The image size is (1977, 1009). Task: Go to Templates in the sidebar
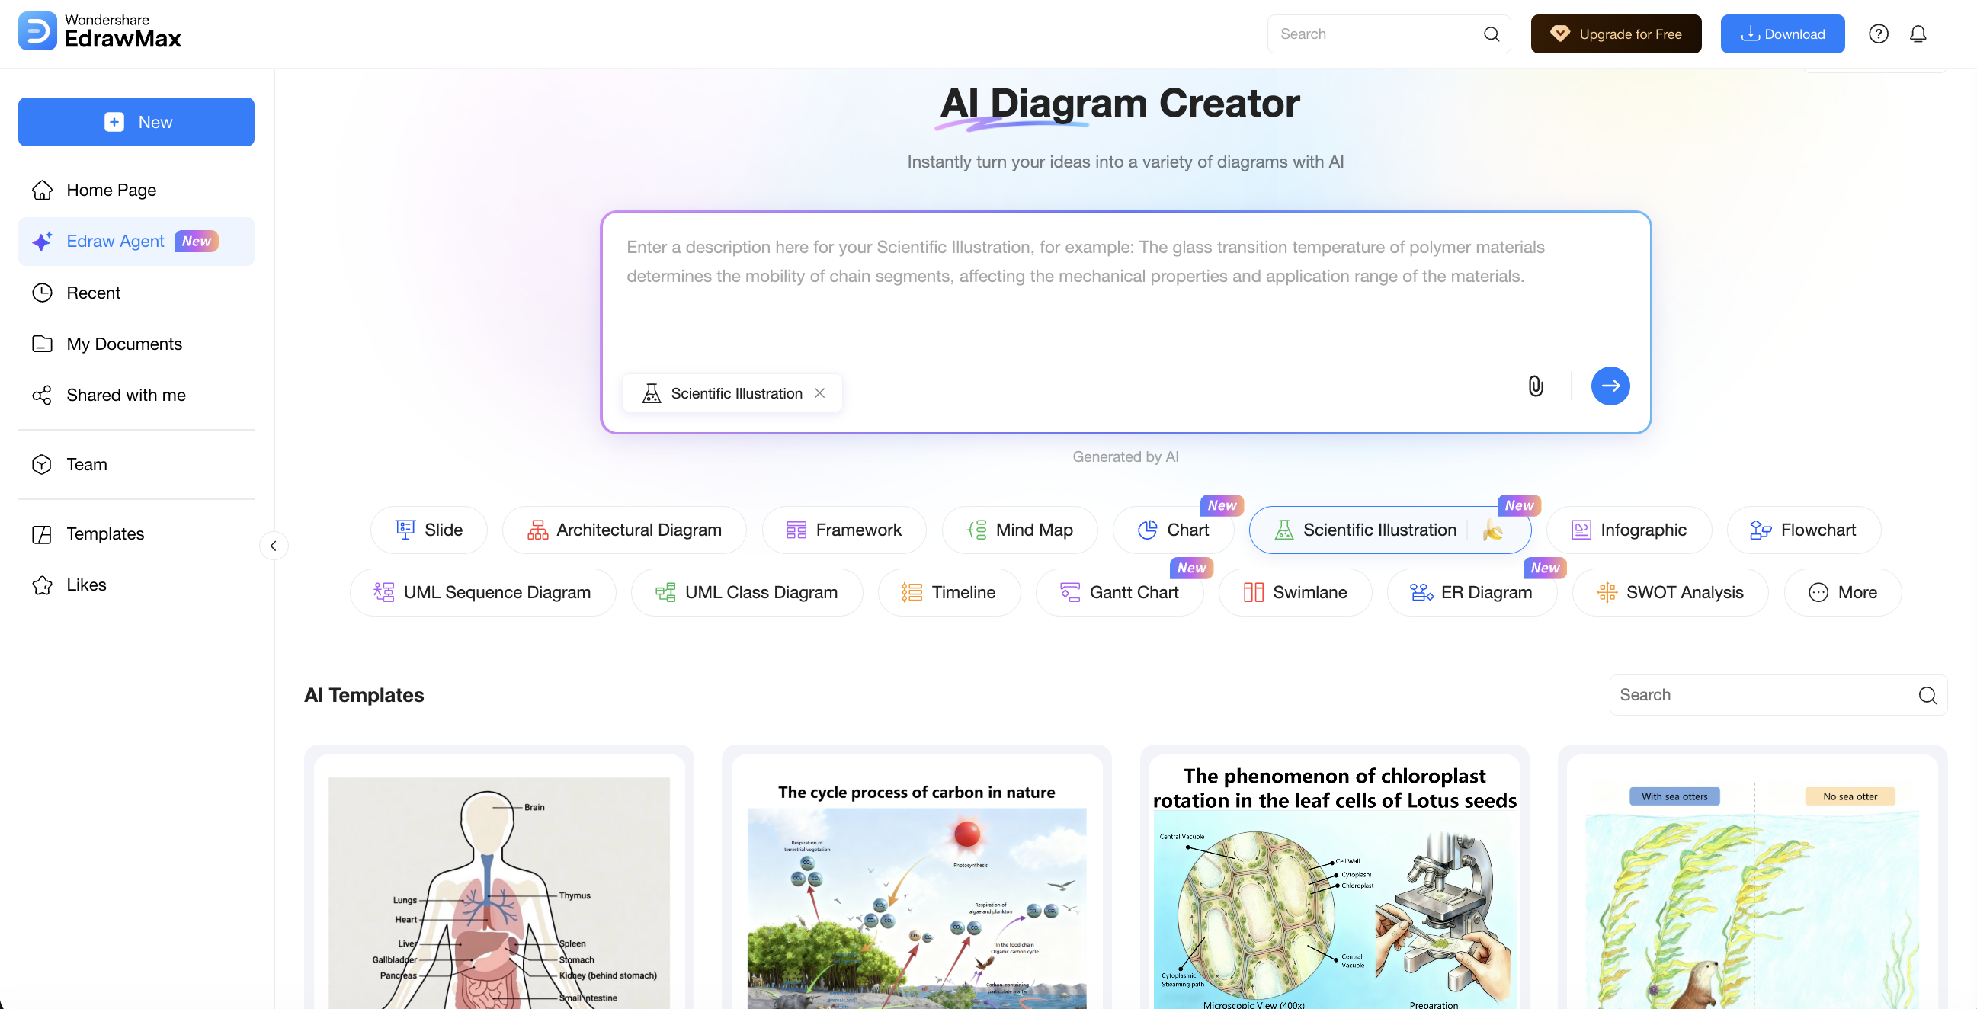(x=105, y=534)
